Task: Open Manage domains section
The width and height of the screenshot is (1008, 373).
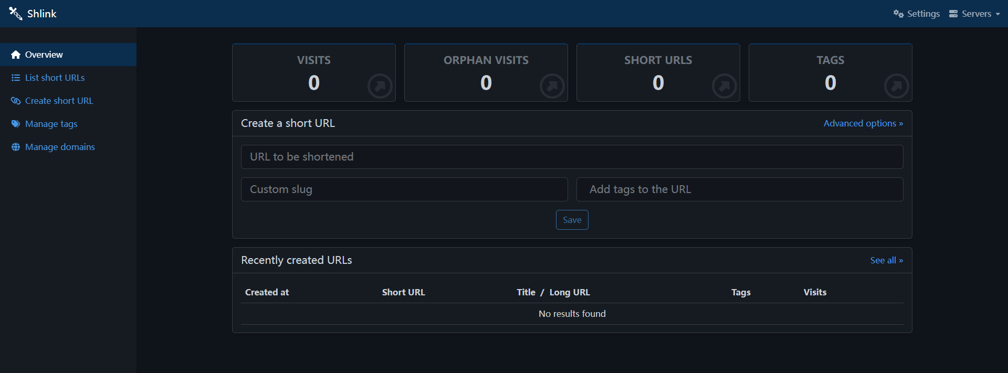Action: (68, 147)
